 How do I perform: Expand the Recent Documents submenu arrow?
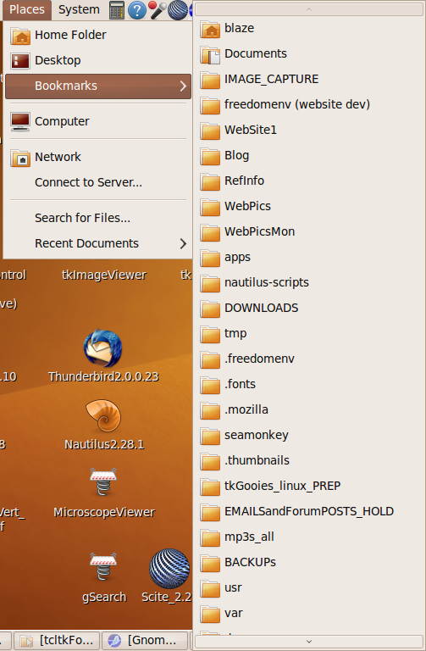pos(183,244)
